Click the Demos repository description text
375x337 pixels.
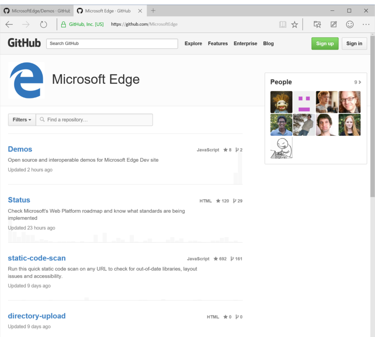[x=83, y=160]
